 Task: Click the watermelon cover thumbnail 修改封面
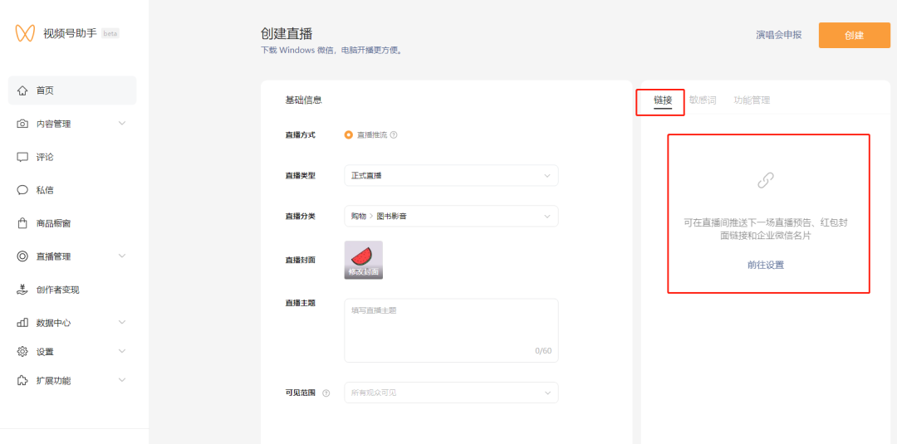[x=363, y=260]
